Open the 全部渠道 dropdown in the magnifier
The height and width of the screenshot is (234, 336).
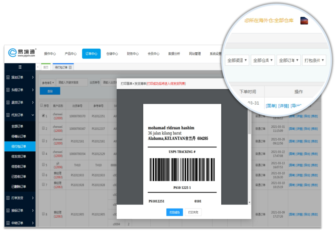pos(237,60)
